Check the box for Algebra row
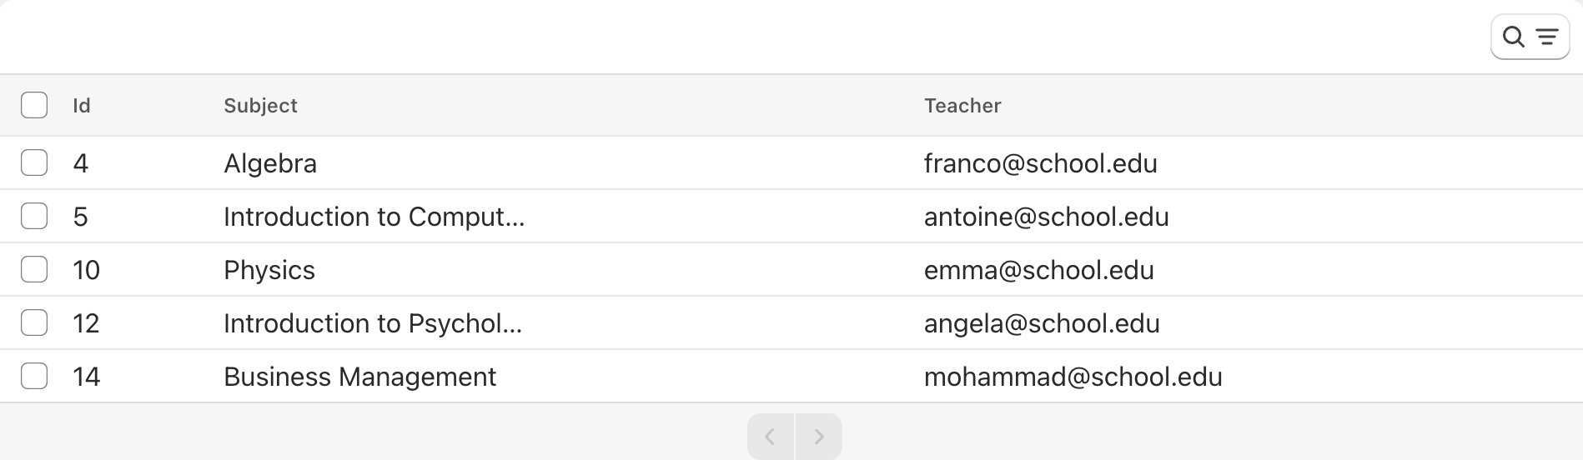 coord(34,162)
